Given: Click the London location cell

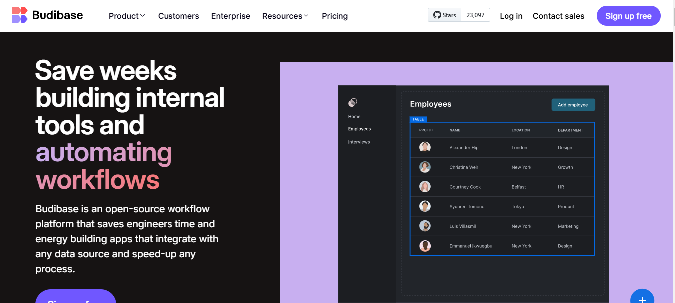Looking at the screenshot, I should (519, 148).
